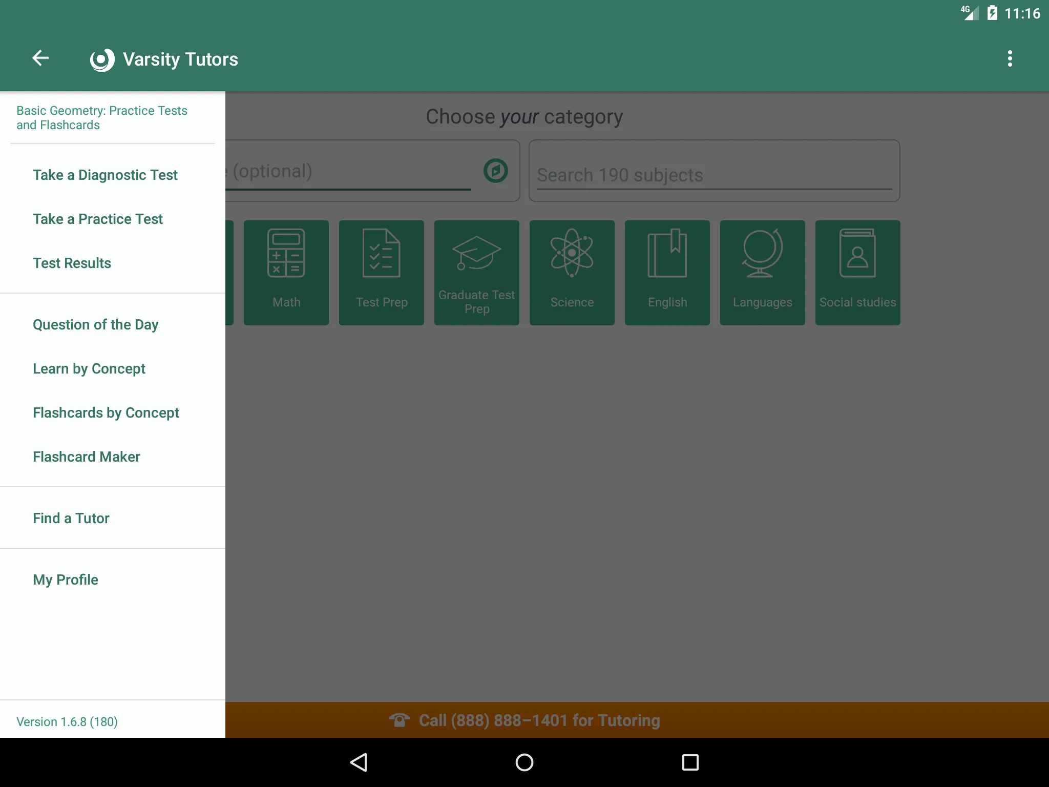Click the Search 190 subjects field
Image resolution: width=1049 pixels, height=787 pixels.
pos(712,174)
